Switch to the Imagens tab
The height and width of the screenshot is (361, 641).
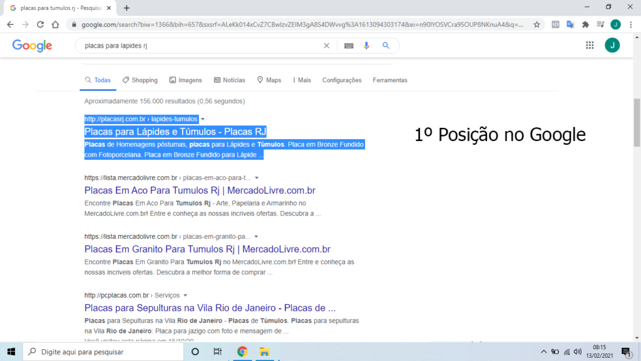[x=185, y=80]
